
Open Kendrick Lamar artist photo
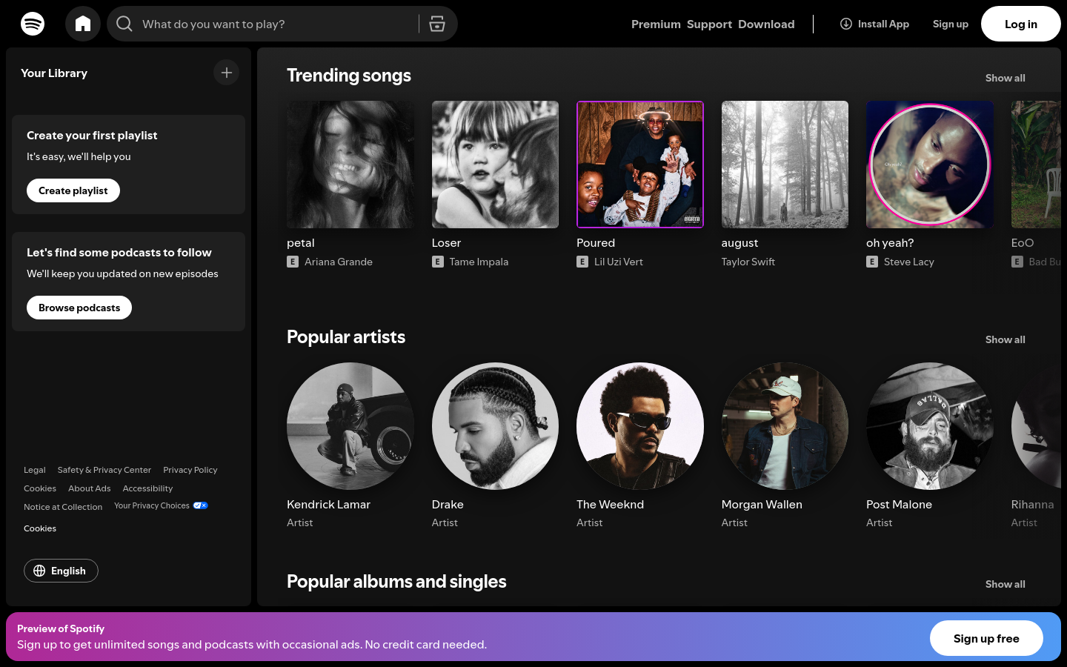pyautogui.click(x=350, y=426)
